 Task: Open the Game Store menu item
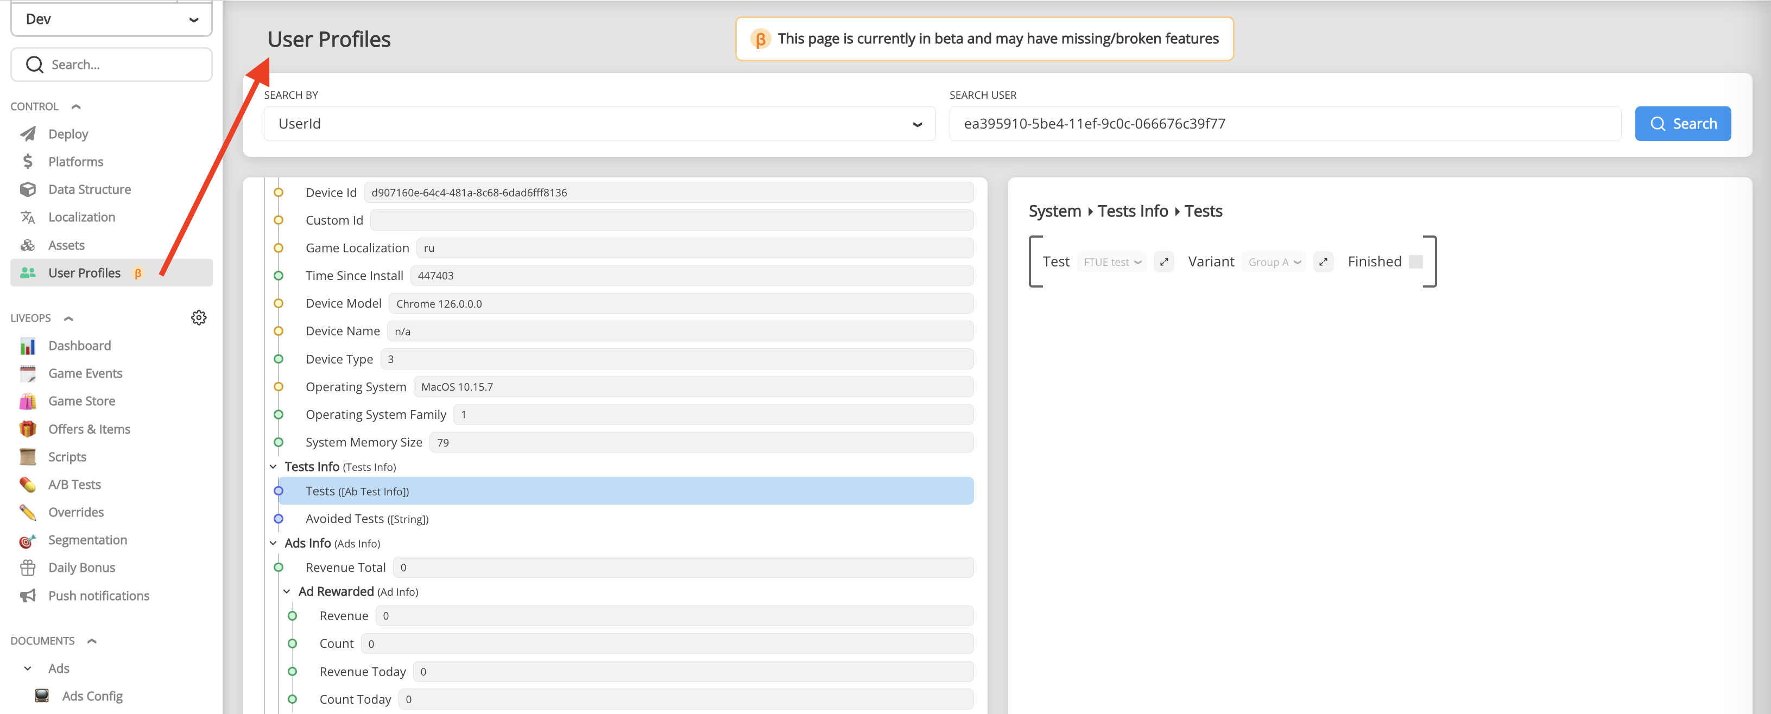click(x=82, y=400)
